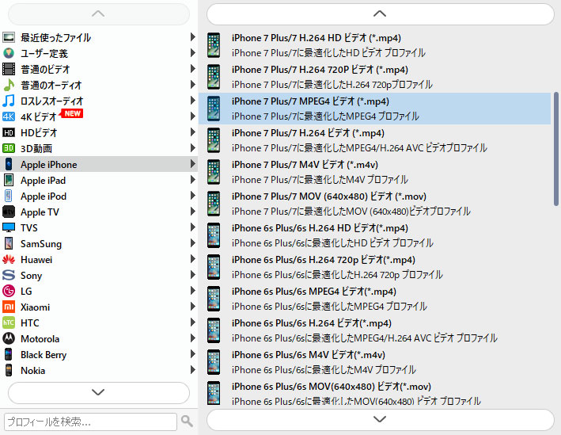Click the Huawei logo icon

[9, 259]
